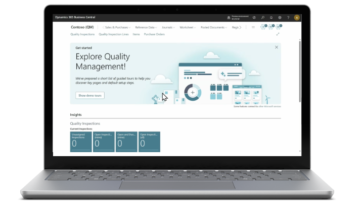Viewport: 364px width, 204px height.
Task: Open the Copilot icon in the top bar
Action: pyautogui.click(x=254, y=18)
